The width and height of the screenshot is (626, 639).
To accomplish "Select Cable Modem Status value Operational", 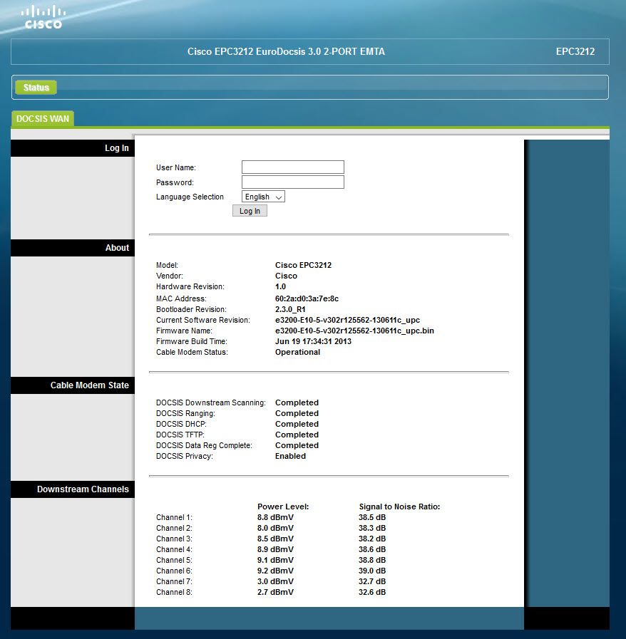I will [297, 352].
